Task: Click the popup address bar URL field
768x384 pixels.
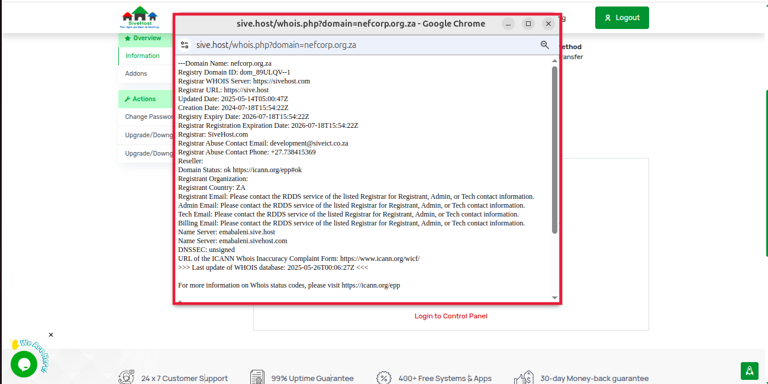Action: point(276,45)
